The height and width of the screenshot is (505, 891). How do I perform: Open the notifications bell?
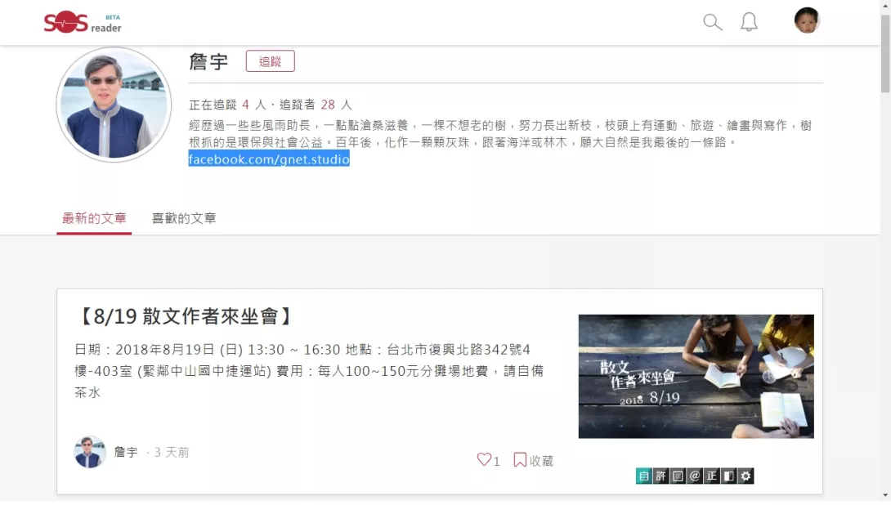[749, 22]
